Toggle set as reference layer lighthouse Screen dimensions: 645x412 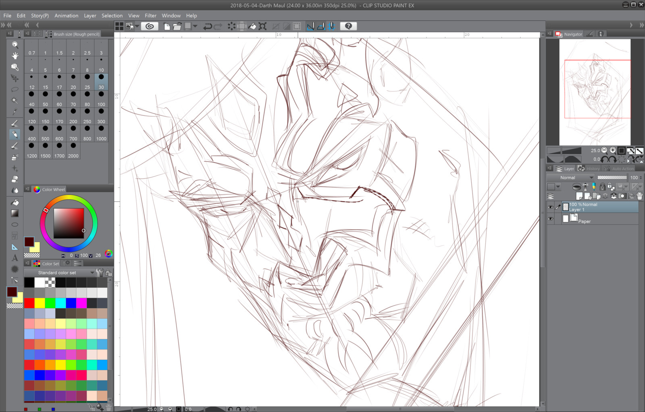[585, 187]
